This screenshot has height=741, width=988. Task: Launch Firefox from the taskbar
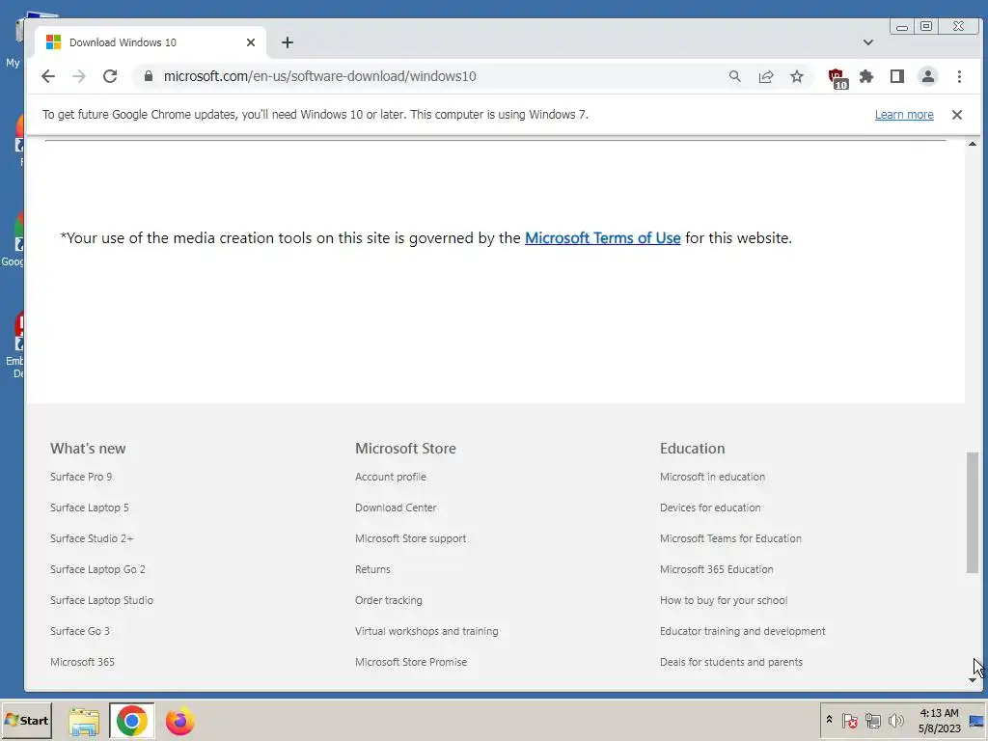click(x=180, y=721)
